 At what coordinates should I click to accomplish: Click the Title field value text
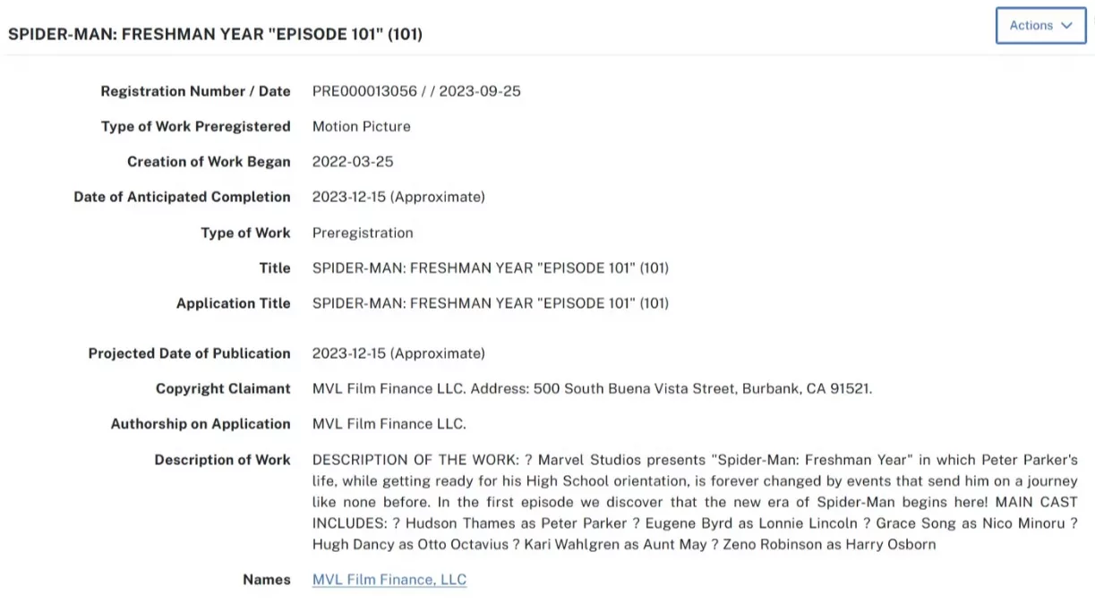pyautogui.click(x=491, y=267)
